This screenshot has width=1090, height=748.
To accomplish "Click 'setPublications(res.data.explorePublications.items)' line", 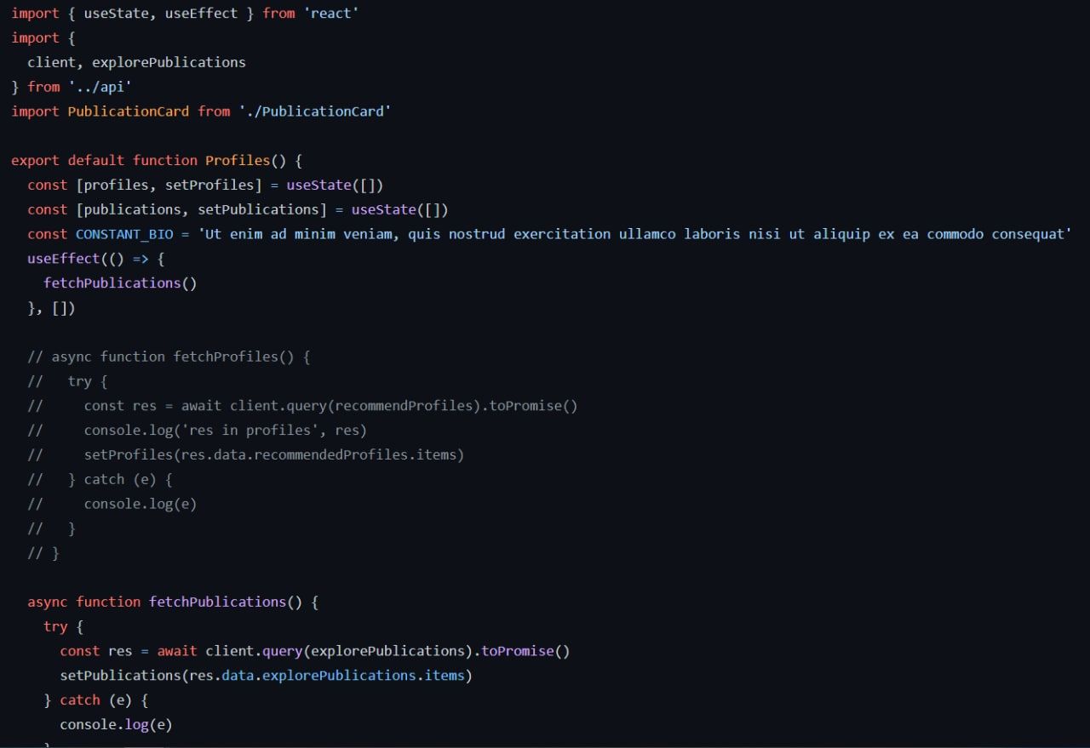I will click(x=266, y=676).
